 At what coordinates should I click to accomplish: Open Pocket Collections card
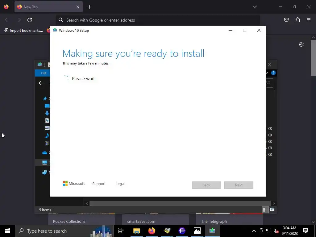click(81, 219)
